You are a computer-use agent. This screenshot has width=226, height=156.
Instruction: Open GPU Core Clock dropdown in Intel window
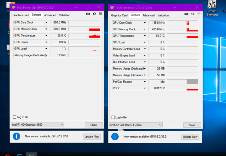tap(46, 22)
